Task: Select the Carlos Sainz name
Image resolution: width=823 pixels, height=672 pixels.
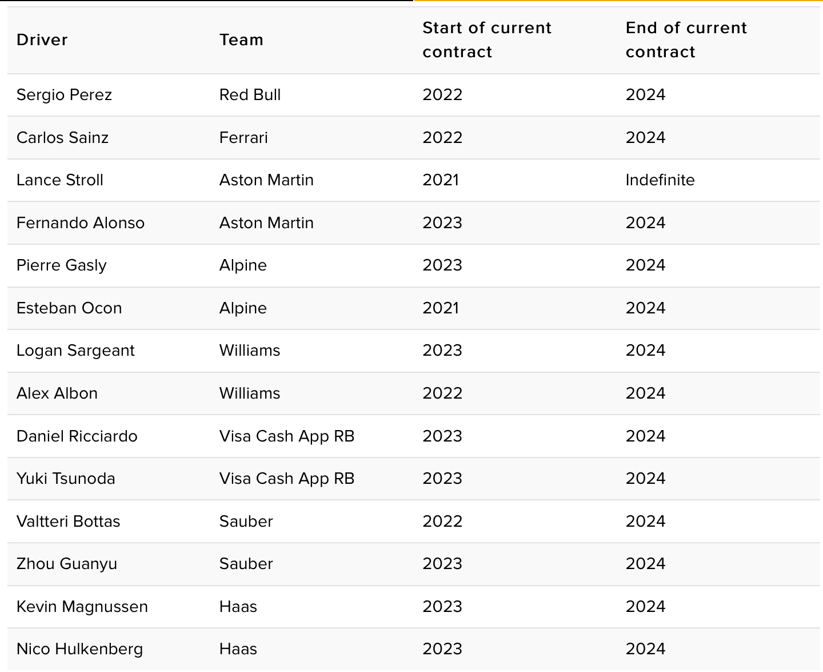Action: 62,137
